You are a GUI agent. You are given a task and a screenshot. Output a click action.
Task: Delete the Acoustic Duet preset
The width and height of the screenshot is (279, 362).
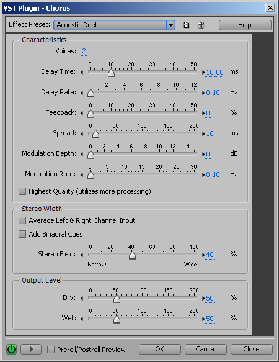(x=201, y=25)
